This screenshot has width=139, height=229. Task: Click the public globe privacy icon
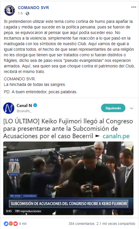[x=27, y=13]
